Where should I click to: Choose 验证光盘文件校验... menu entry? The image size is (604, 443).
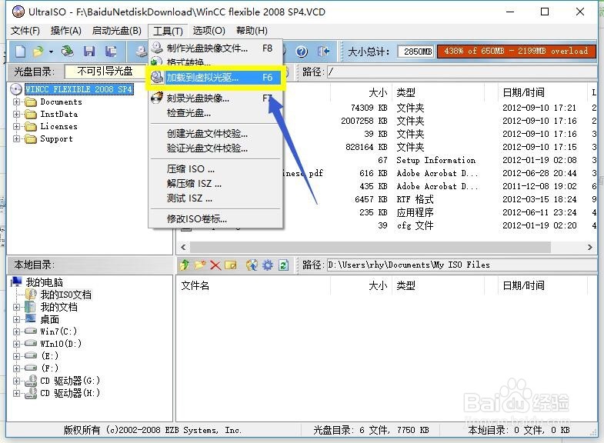[215, 148]
